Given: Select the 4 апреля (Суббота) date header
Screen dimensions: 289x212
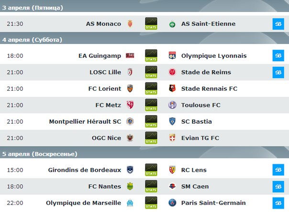Looking at the screenshot, I should pyautogui.click(x=32, y=40).
